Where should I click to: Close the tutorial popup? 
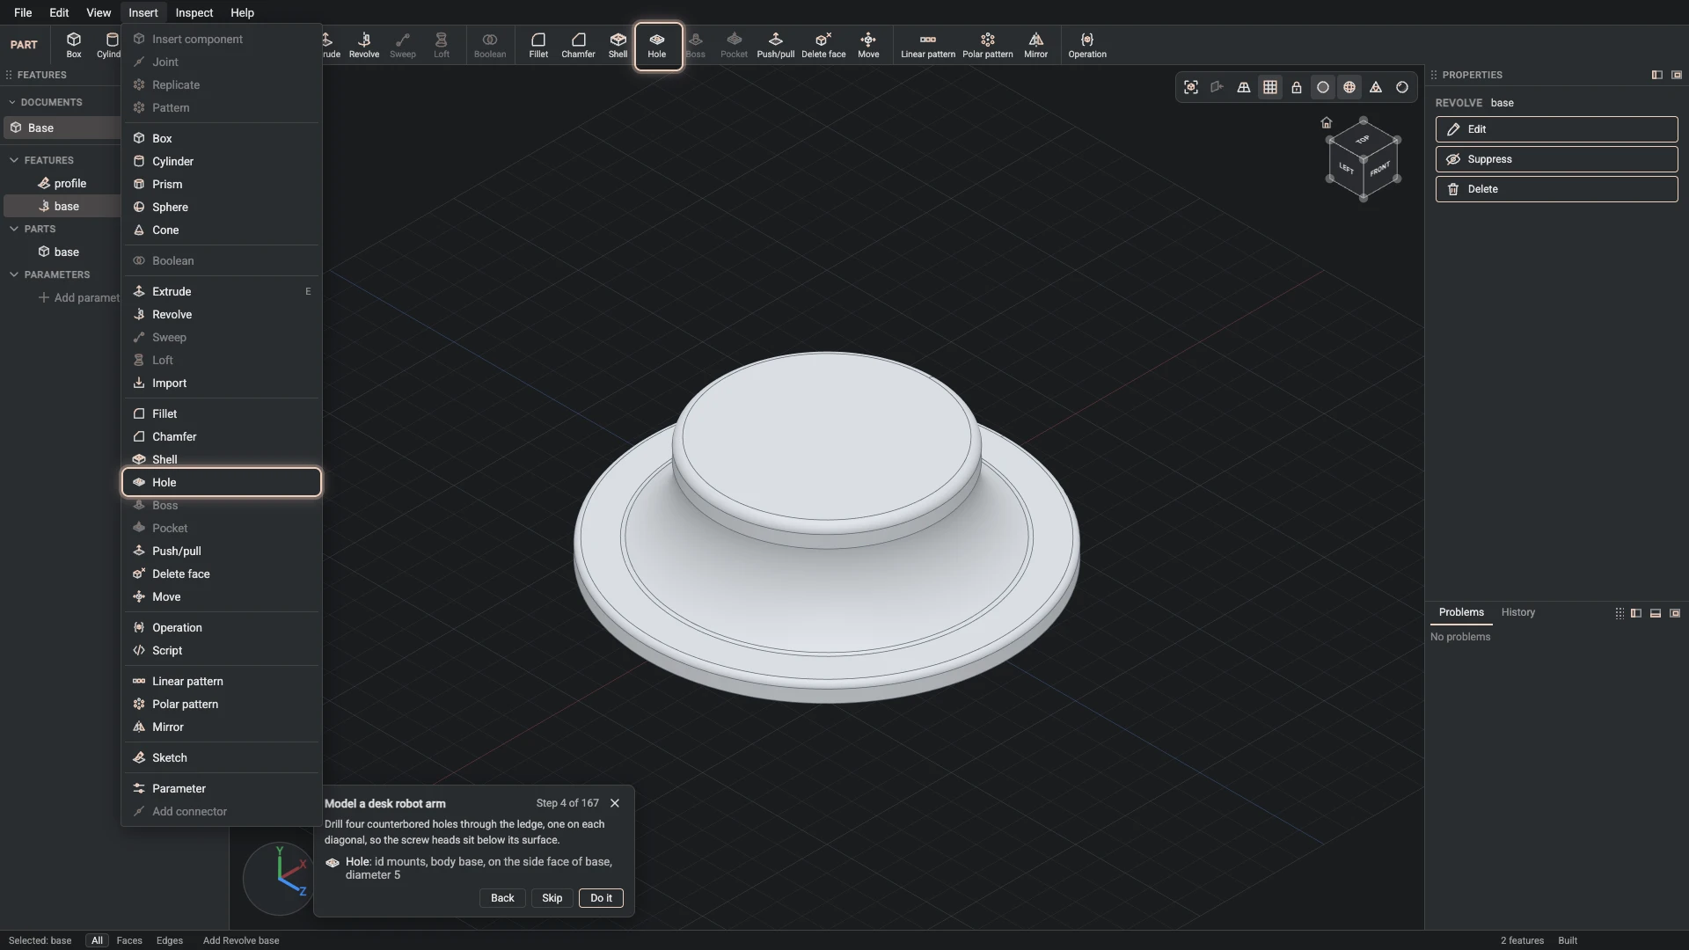[x=615, y=803]
